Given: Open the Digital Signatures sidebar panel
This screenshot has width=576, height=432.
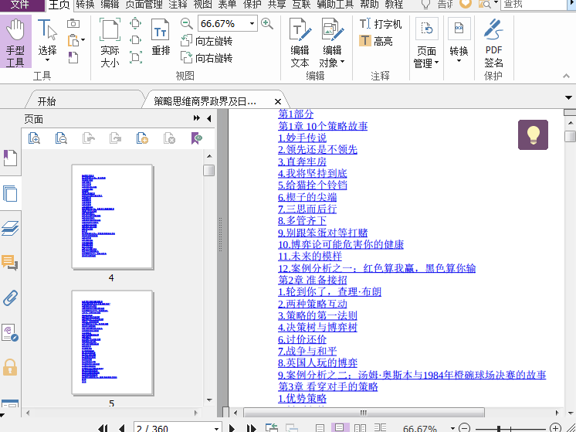Looking at the screenshot, I should pyautogui.click(x=10, y=333).
